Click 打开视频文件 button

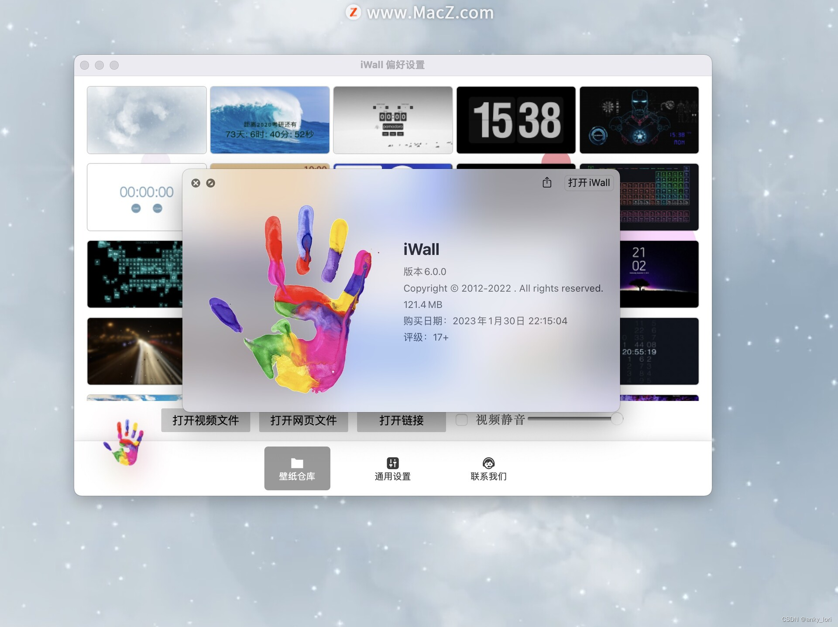pyautogui.click(x=206, y=421)
